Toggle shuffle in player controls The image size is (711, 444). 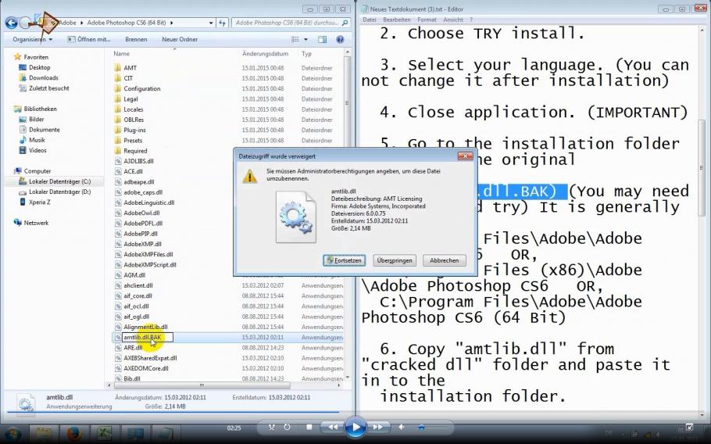pos(272,428)
